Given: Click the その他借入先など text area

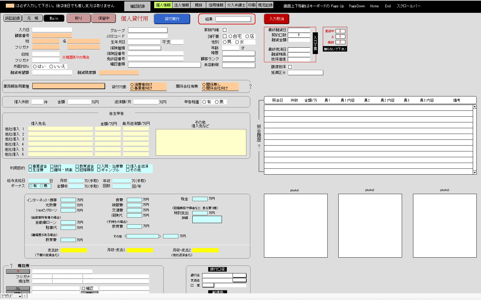Looking at the screenshot, I should point(201,142).
